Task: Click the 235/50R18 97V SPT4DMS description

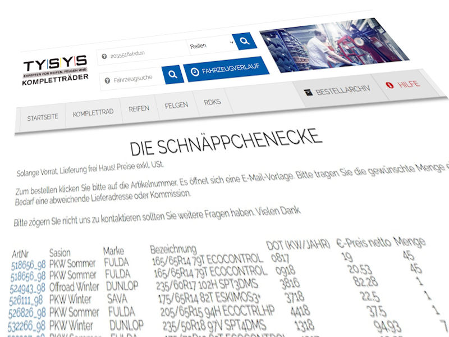Action: click(x=214, y=325)
